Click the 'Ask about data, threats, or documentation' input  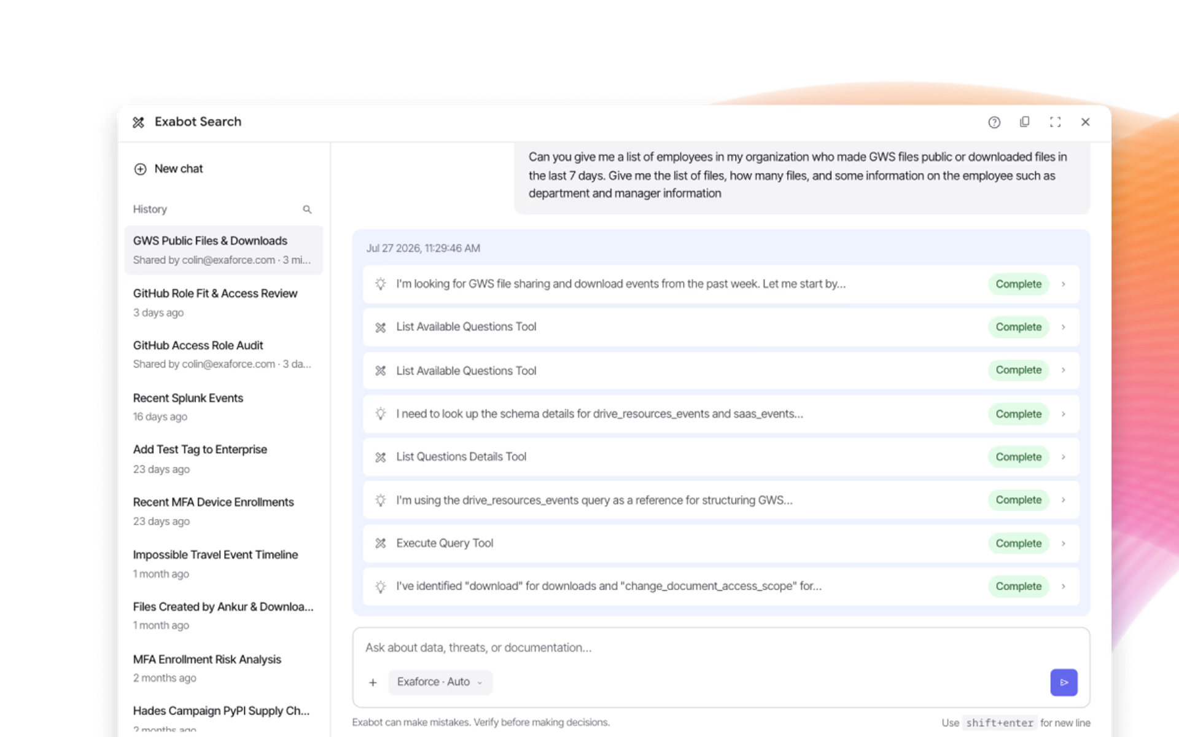721,647
